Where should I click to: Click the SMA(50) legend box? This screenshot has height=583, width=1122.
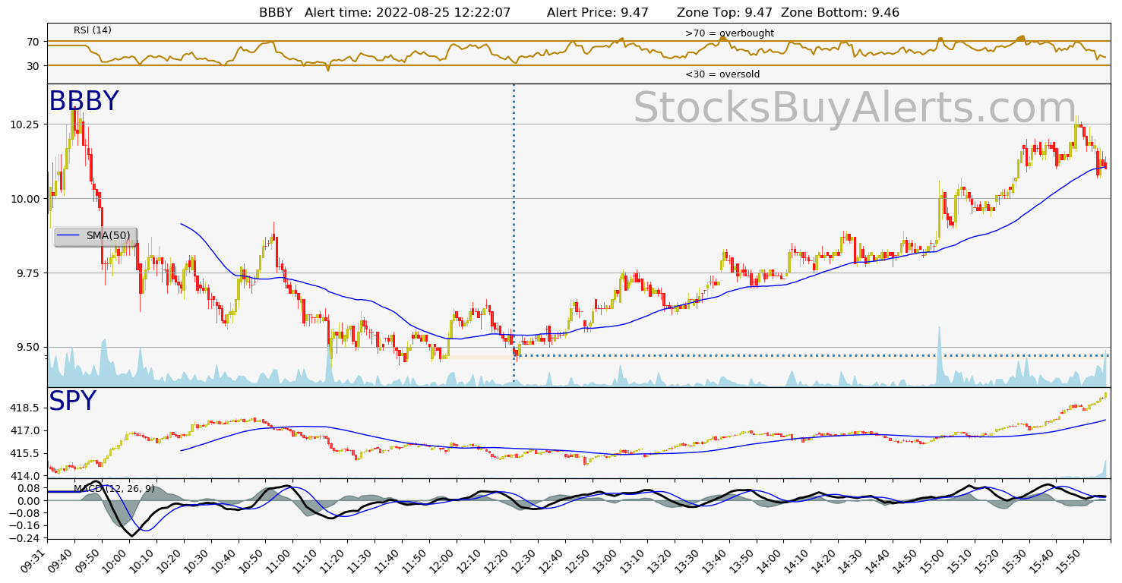[x=95, y=236]
